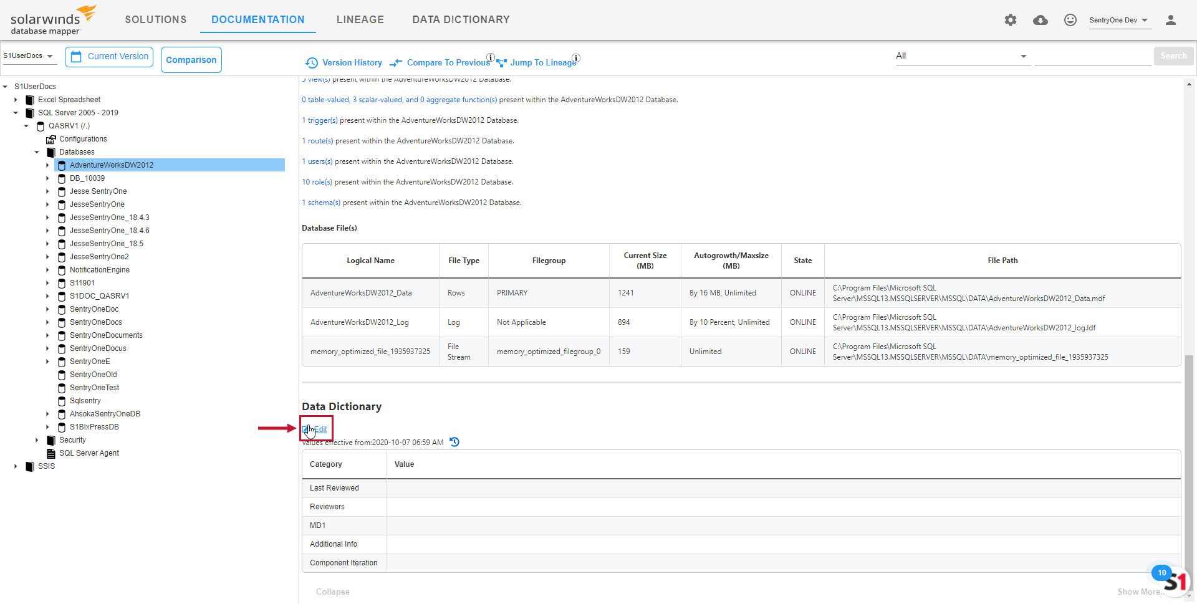Image resolution: width=1197 pixels, height=604 pixels.
Task: Open the 10 role(s) link
Action: pos(317,182)
